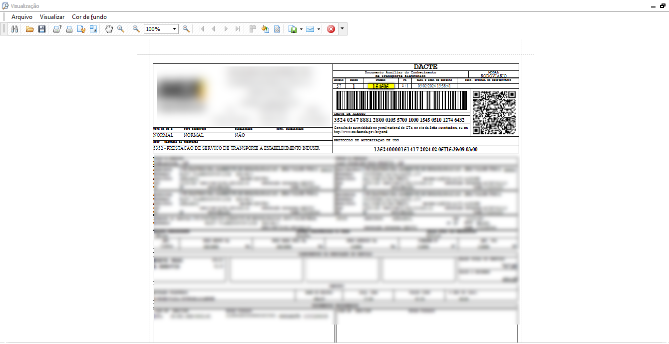Click the red close preview icon

click(x=331, y=29)
